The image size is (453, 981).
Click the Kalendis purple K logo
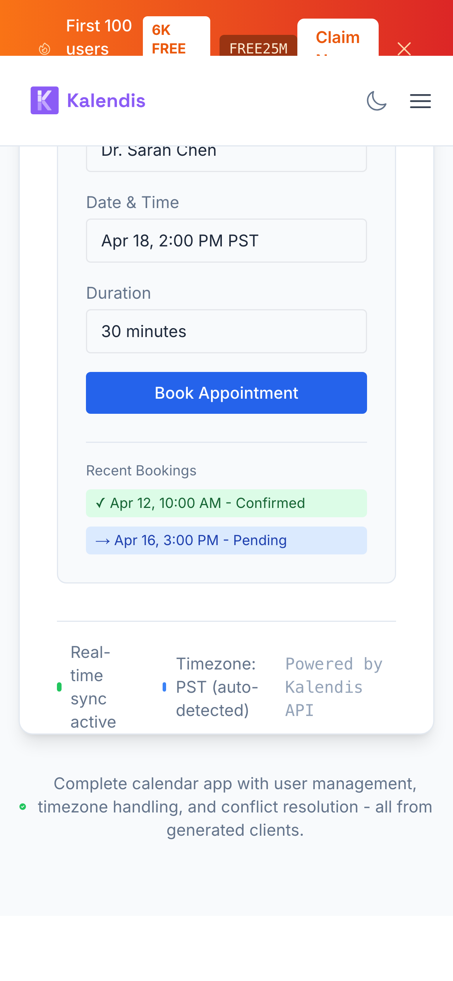45,100
